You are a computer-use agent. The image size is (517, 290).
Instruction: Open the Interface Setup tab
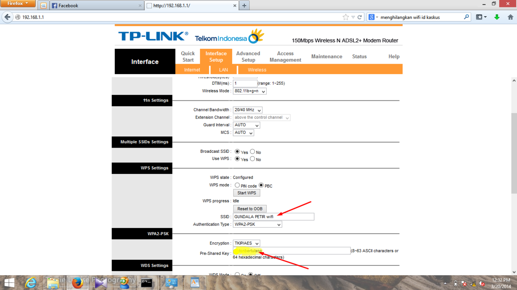(x=216, y=56)
